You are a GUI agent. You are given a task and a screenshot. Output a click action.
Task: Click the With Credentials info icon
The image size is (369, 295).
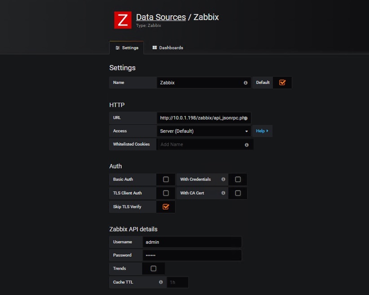coord(223,179)
